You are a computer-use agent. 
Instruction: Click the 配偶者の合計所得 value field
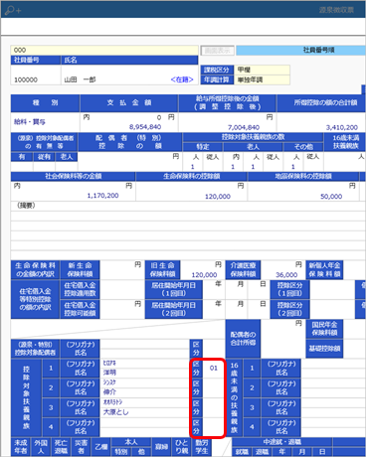282,339
